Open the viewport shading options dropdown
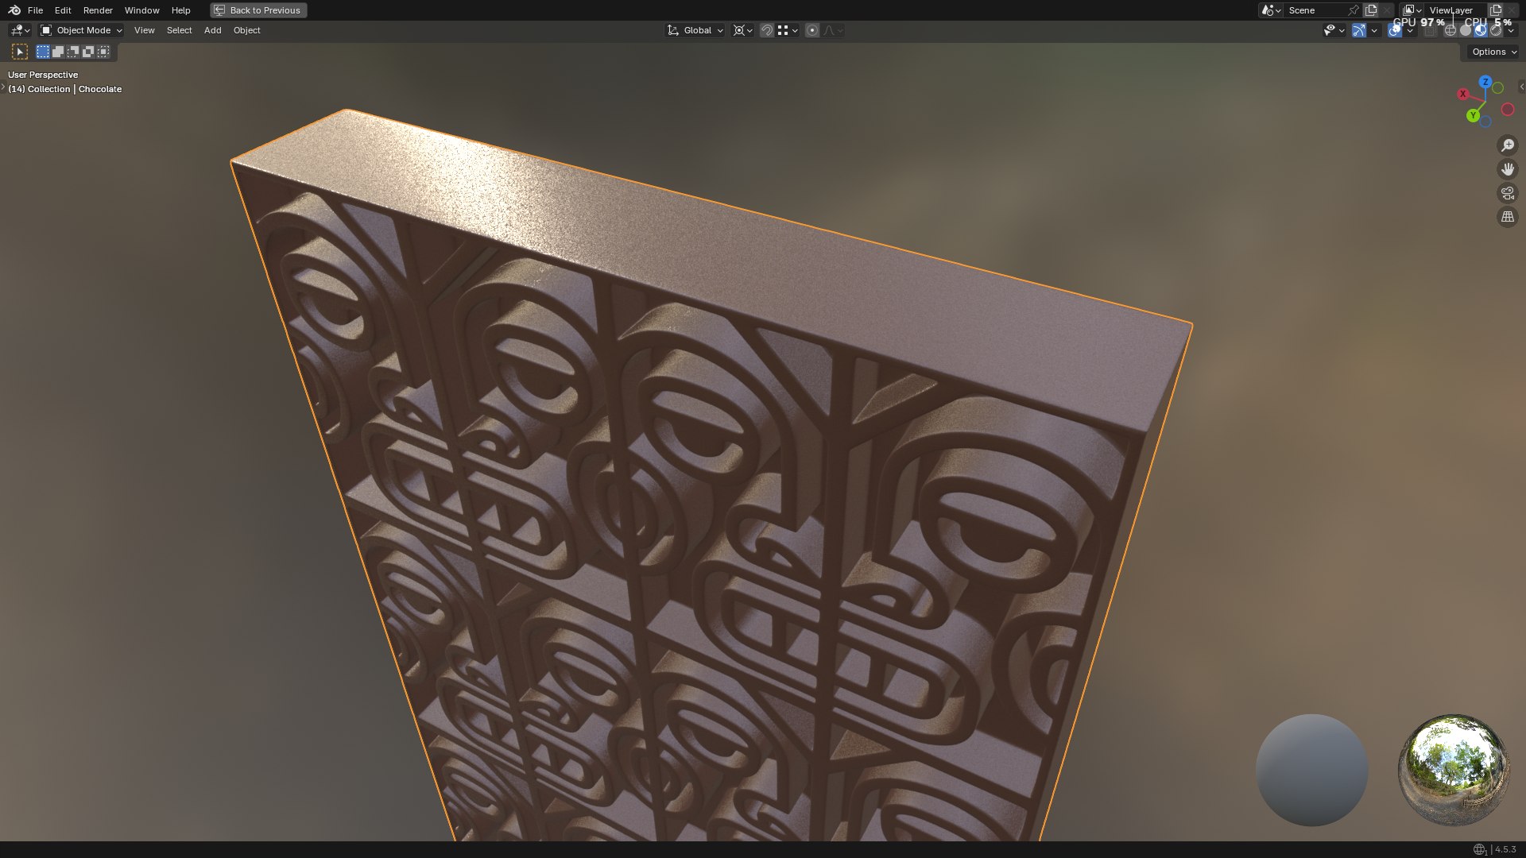The height and width of the screenshot is (858, 1526). (1511, 30)
